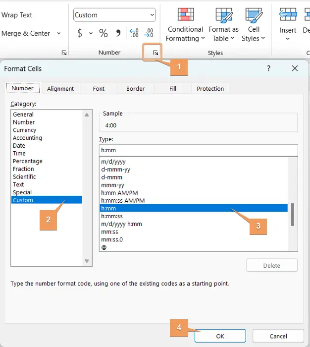Expand the Merge & Center dropdown arrow

[x=59, y=33]
